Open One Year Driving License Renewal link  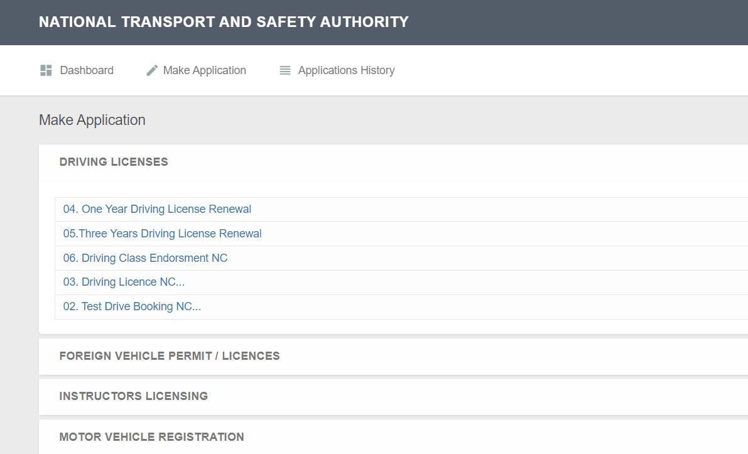[157, 209]
